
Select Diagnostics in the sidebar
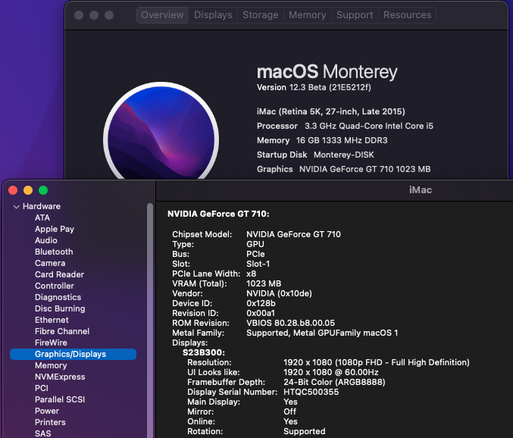pyautogui.click(x=58, y=297)
